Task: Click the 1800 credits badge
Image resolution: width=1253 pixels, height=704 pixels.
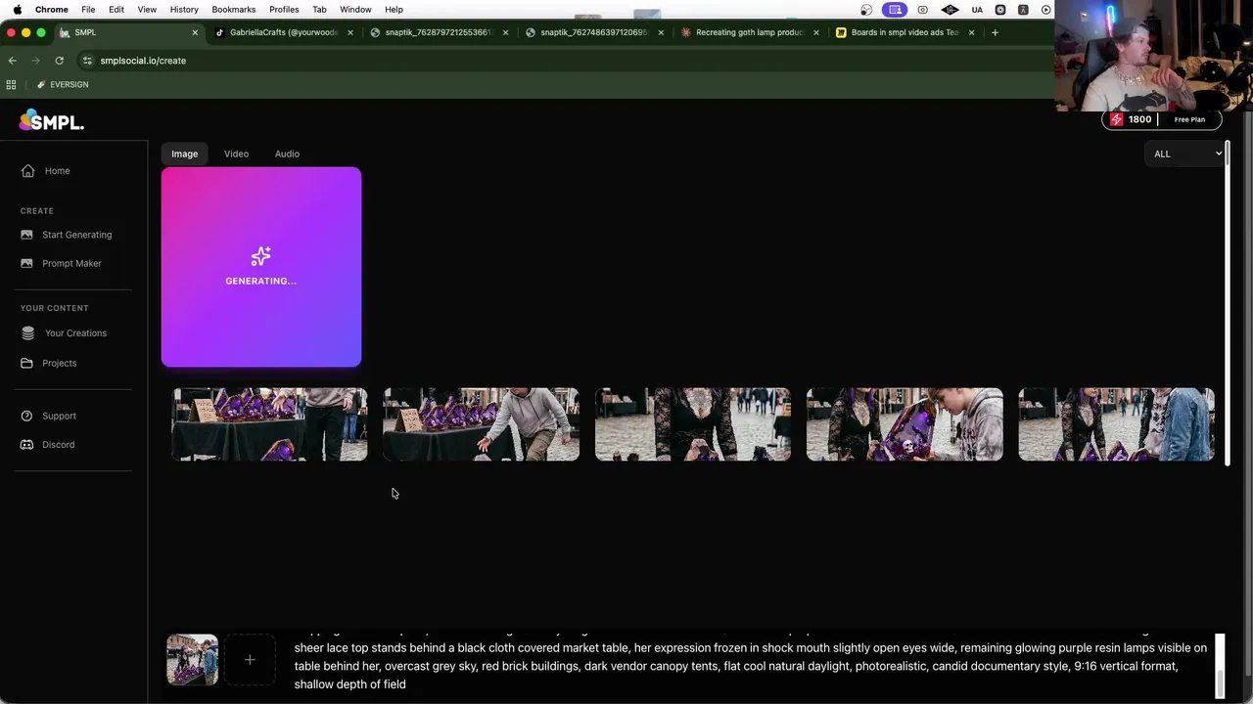Action: pyautogui.click(x=1131, y=119)
